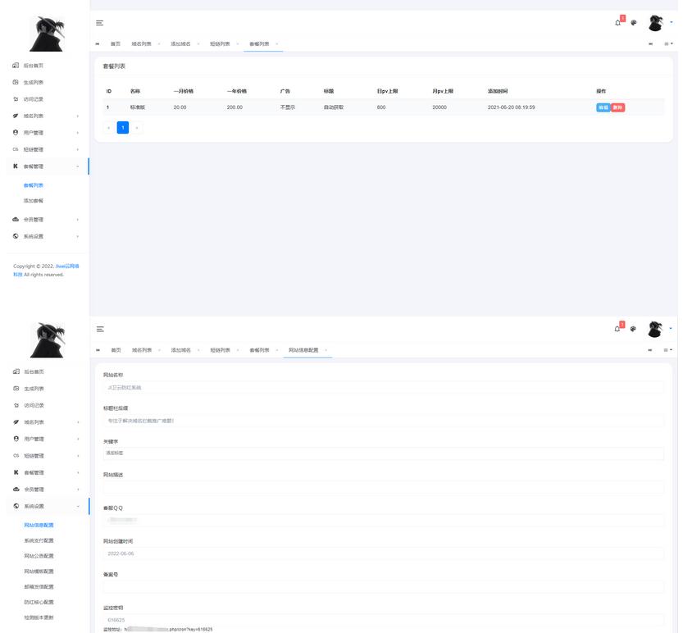Toggle the hamburger menu above the 套餐列表 tab bar

(100, 23)
